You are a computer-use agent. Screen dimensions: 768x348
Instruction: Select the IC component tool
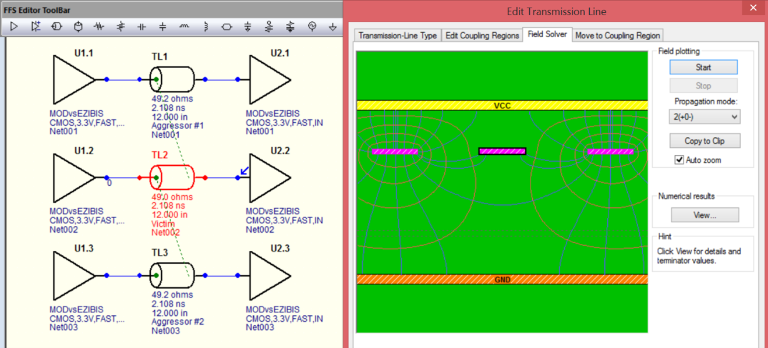pos(77,26)
